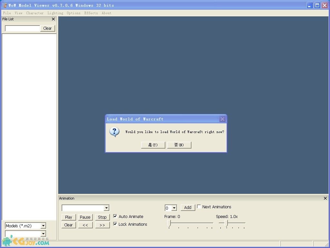
Task: Play the animation
Action: (x=69, y=217)
